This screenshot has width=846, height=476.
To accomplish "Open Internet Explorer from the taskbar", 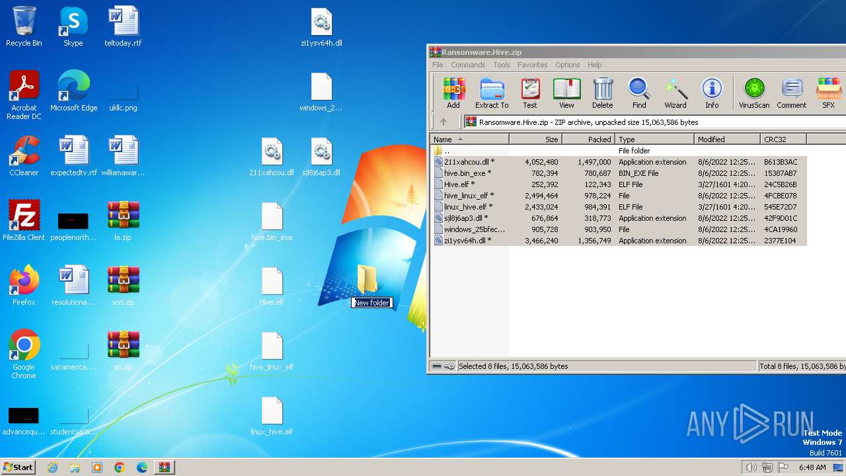I will (x=52, y=467).
